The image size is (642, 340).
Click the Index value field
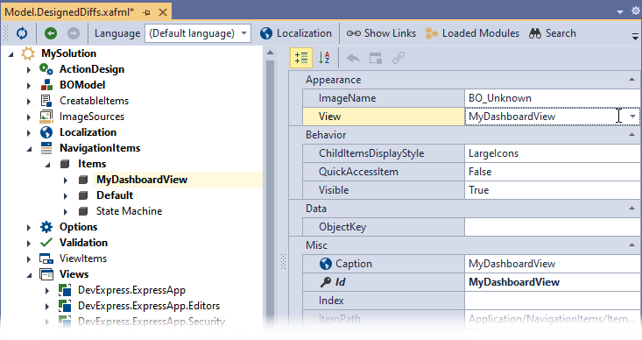click(x=552, y=301)
